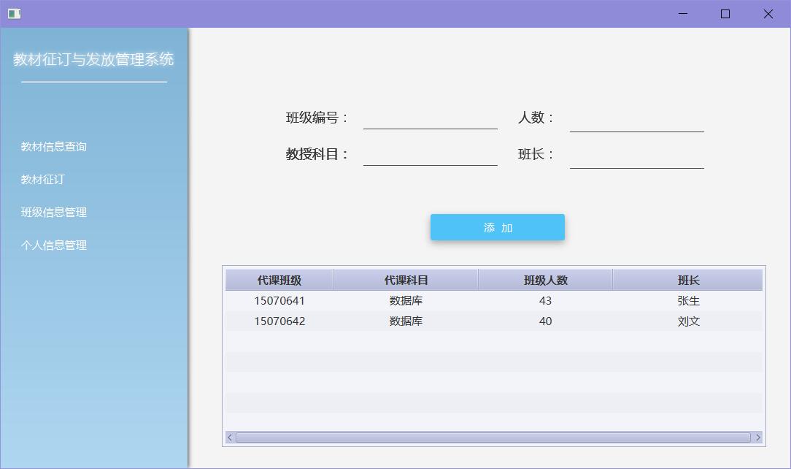The image size is (791, 469).
Task: Select the class size cell 40
Action: coord(545,321)
